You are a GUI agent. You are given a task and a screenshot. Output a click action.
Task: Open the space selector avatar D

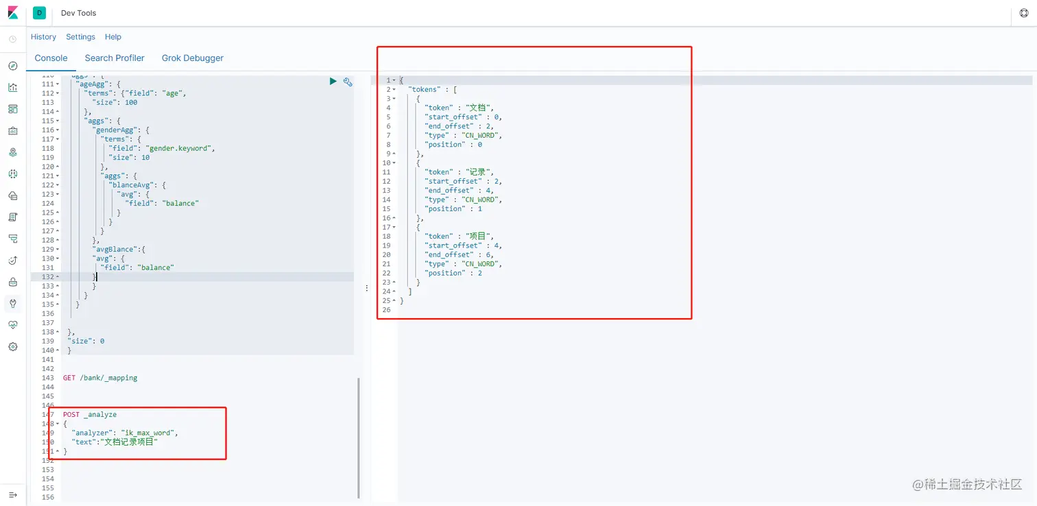coord(39,13)
